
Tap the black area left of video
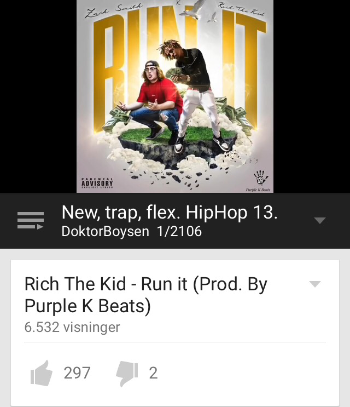[x=38, y=96]
